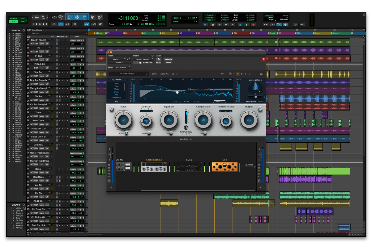Click the Fast Forward transport button

point(226,24)
